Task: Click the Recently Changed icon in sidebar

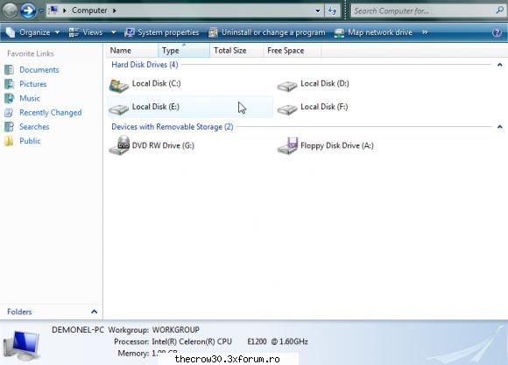Action: (9, 112)
